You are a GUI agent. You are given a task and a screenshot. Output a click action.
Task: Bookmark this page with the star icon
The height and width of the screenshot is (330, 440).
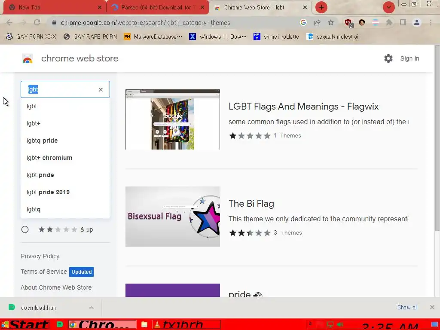(331, 22)
